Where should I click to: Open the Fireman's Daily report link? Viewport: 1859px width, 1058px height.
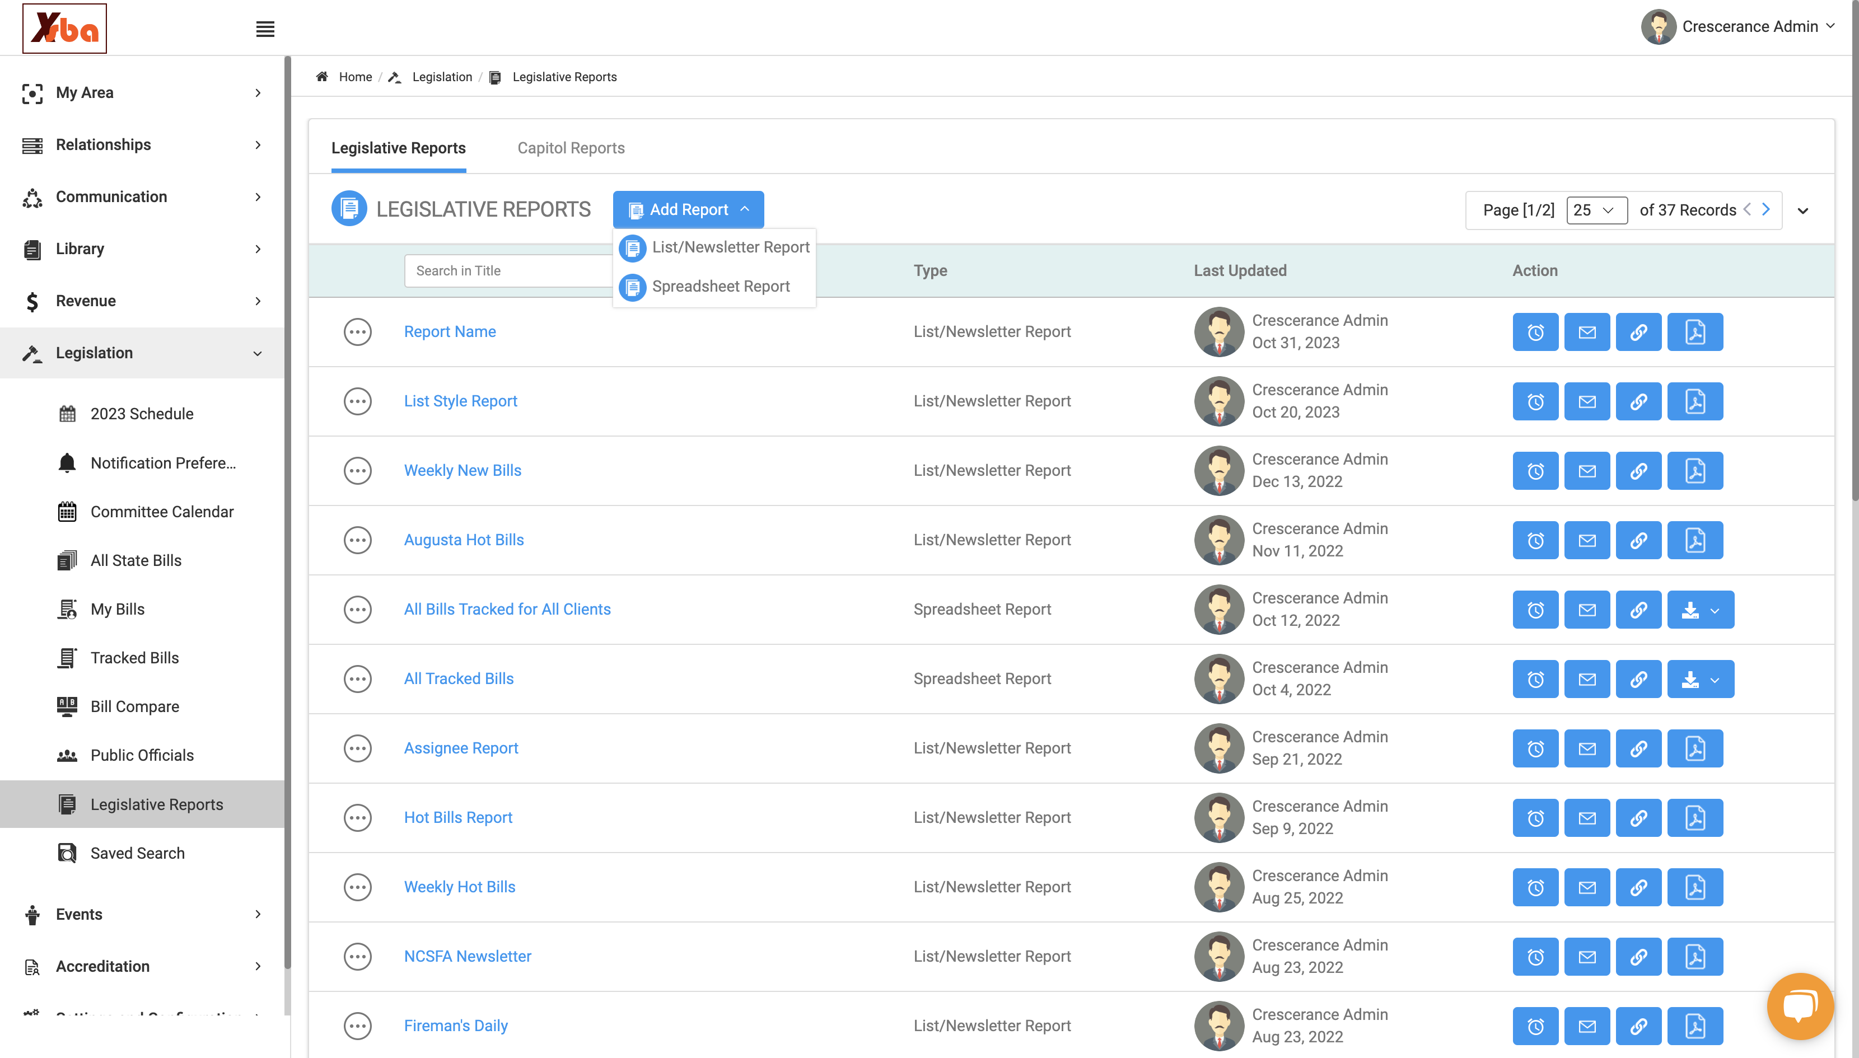coord(456,1026)
